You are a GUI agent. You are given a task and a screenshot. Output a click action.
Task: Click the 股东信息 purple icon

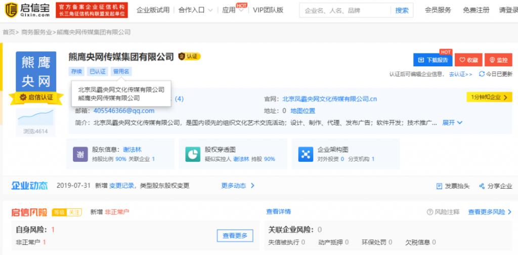pos(81,154)
